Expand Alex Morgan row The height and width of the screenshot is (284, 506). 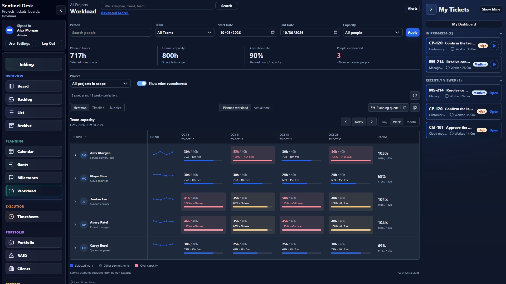(75, 155)
